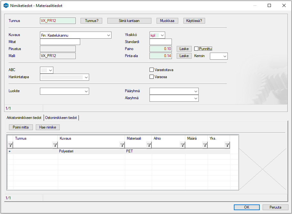This screenshot has height=214, width=292.
Task: Expand the Polyesteri row plus icon
Action: (10, 151)
